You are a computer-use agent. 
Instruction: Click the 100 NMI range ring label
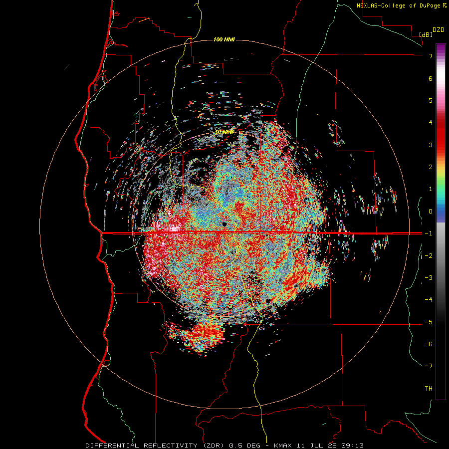(224, 39)
